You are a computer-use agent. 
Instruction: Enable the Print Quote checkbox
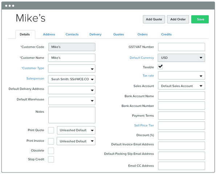point(51,130)
